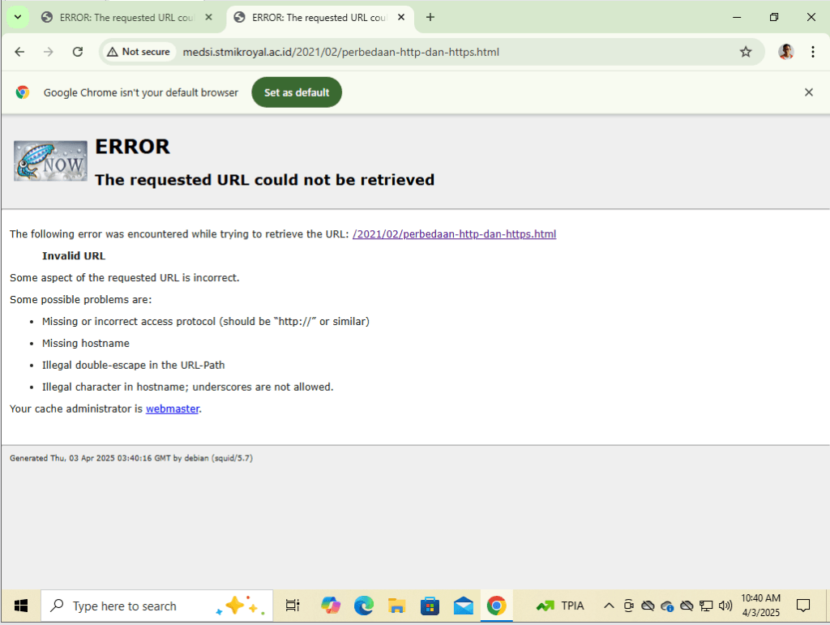Screen dimensions: 830x625
Task: Show hidden system tray icons
Action: pos(609,606)
